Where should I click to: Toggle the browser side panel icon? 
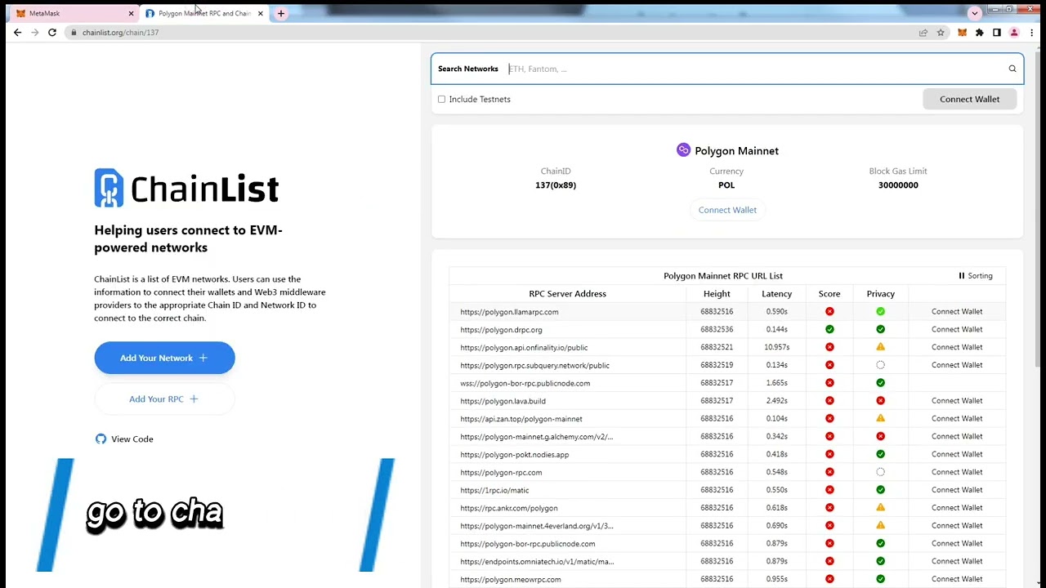pos(997,33)
